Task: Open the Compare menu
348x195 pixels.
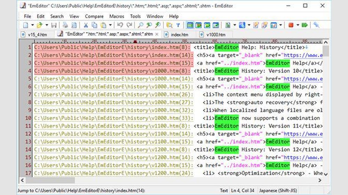Action: pos(94,16)
